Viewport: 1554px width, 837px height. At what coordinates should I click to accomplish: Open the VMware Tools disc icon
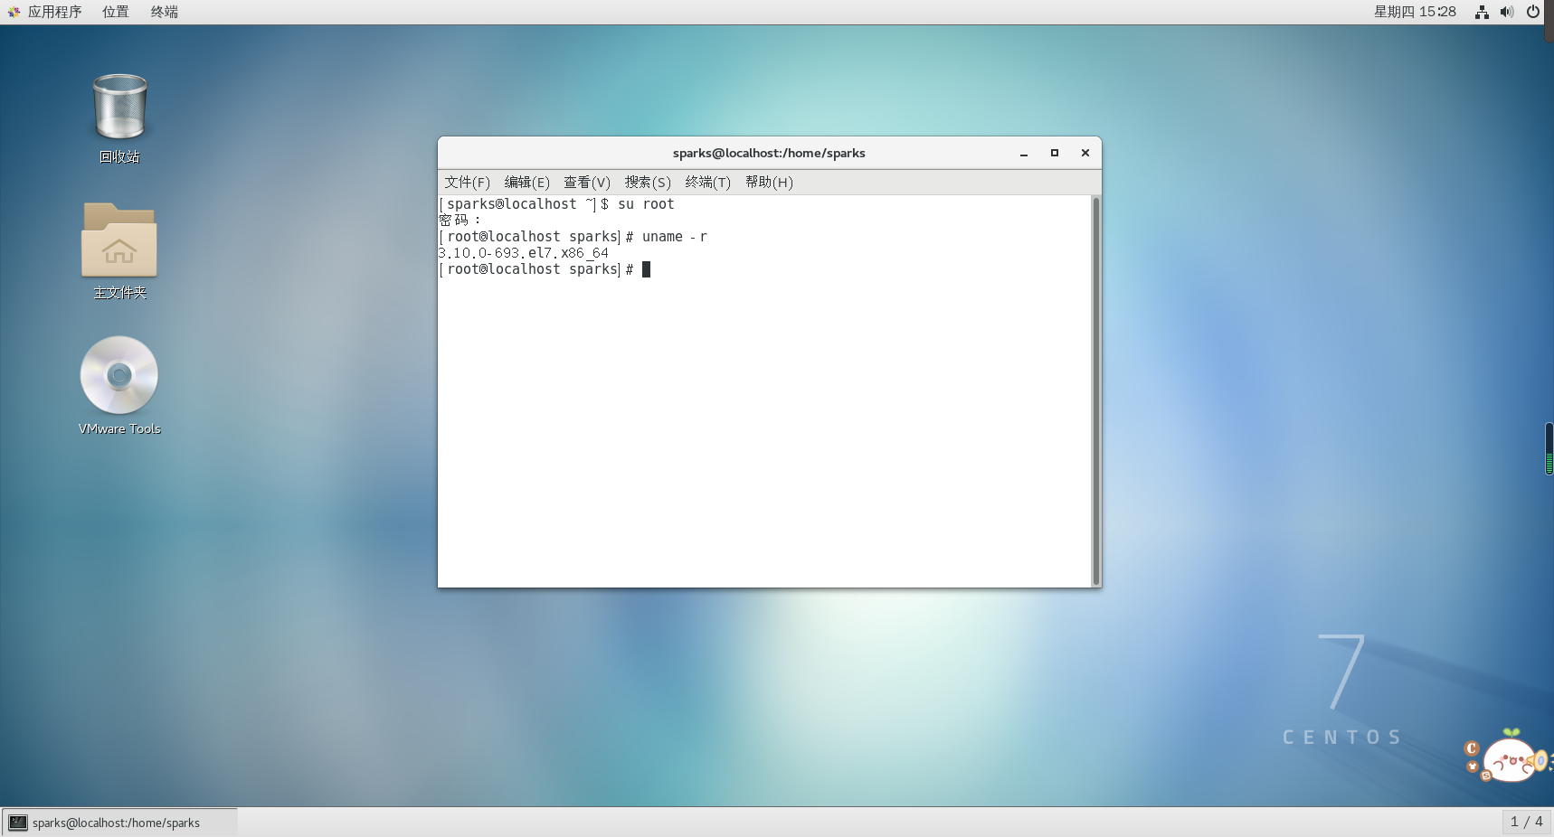click(x=119, y=375)
